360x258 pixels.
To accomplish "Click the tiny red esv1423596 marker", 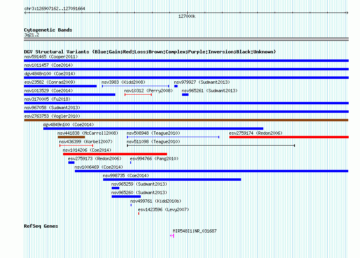I will (x=139, y=214).
